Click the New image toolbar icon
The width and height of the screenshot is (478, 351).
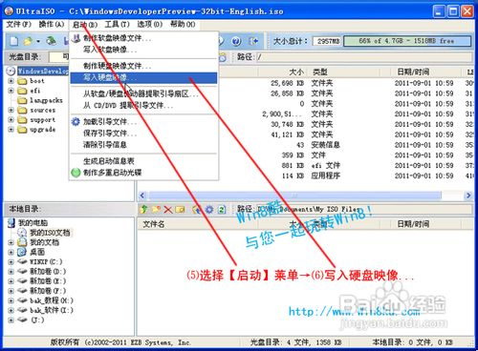pyautogui.click(x=13, y=41)
